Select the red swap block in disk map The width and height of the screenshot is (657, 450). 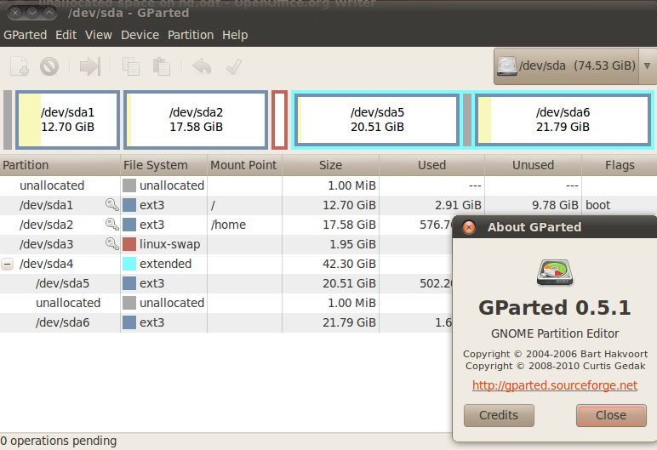279,120
